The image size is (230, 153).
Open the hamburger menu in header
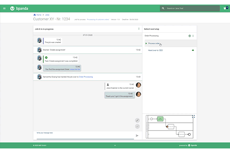(x=4, y=9)
